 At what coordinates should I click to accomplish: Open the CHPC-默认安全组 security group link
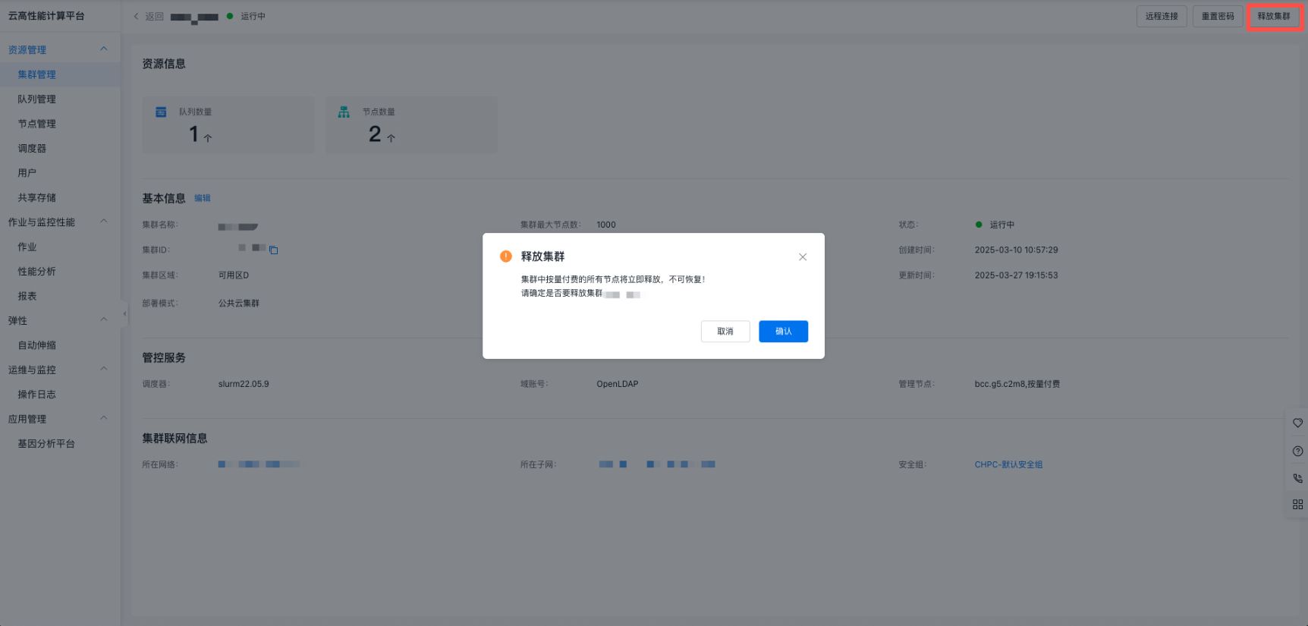coord(1008,464)
